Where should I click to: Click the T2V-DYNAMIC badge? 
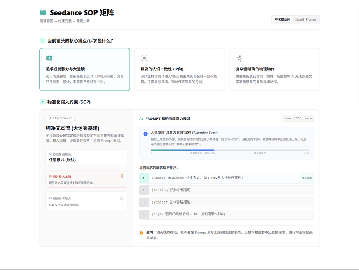pos(60,118)
